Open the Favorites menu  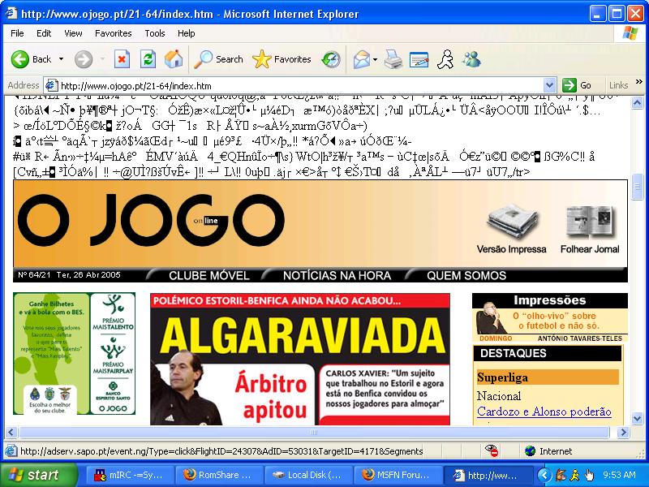tap(113, 33)
